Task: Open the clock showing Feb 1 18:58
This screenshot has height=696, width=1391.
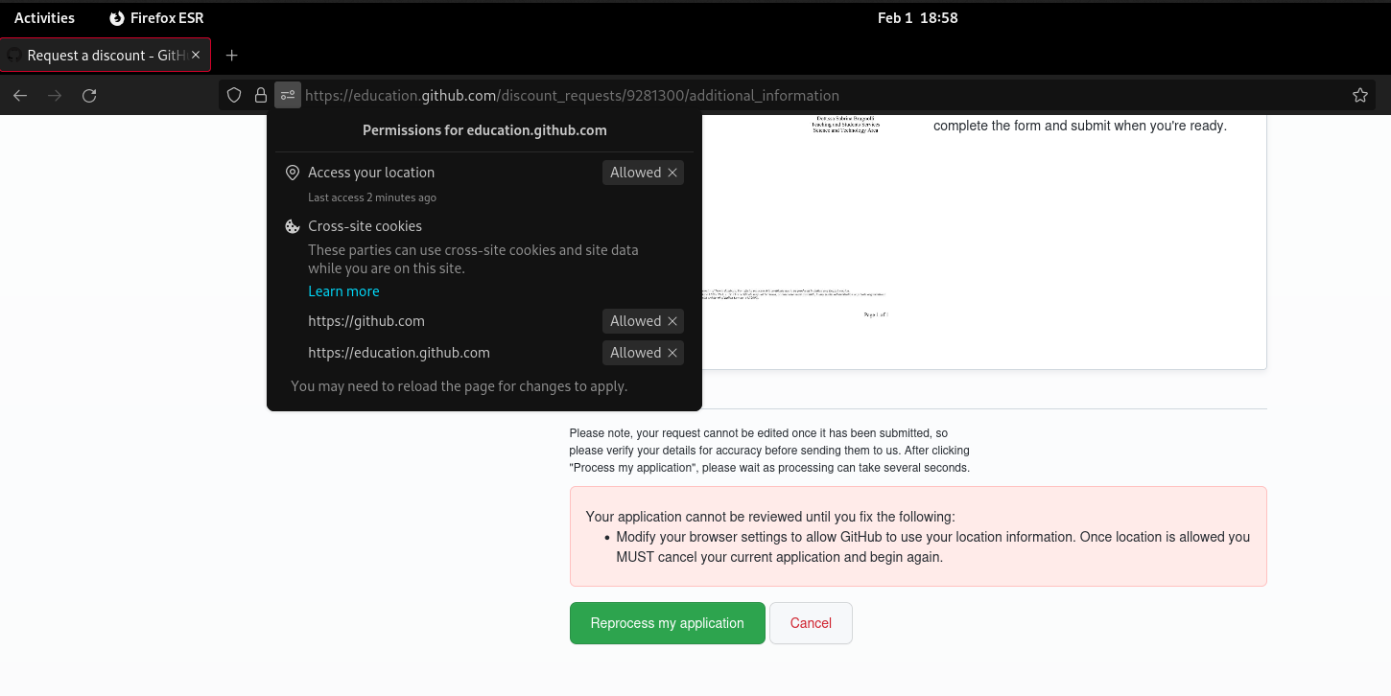Action: 917,17
